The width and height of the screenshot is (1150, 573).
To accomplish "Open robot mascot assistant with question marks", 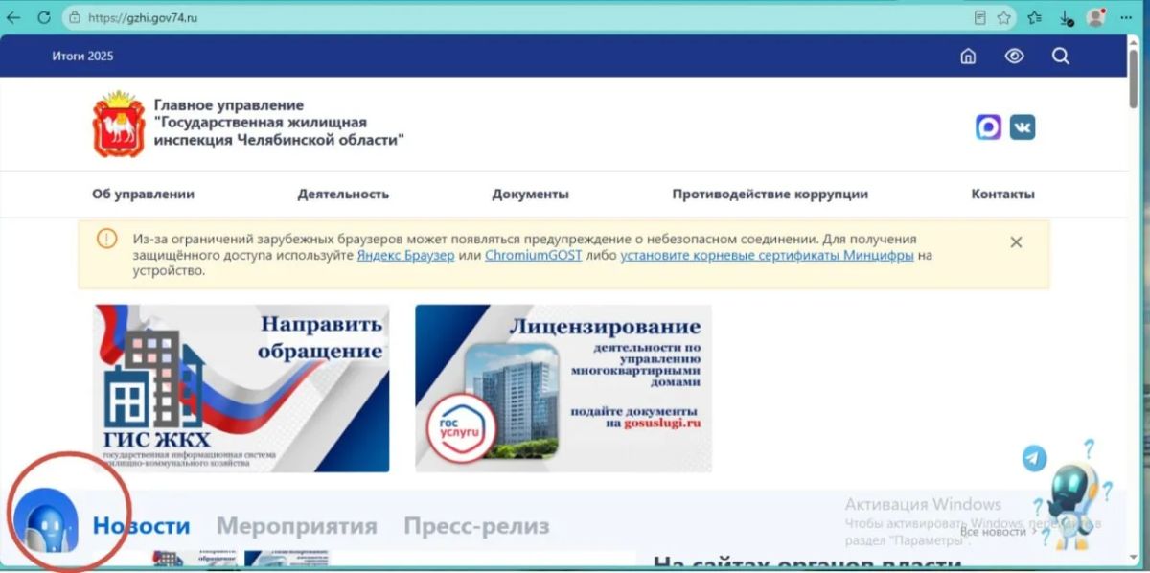I will click(1071, 494).
